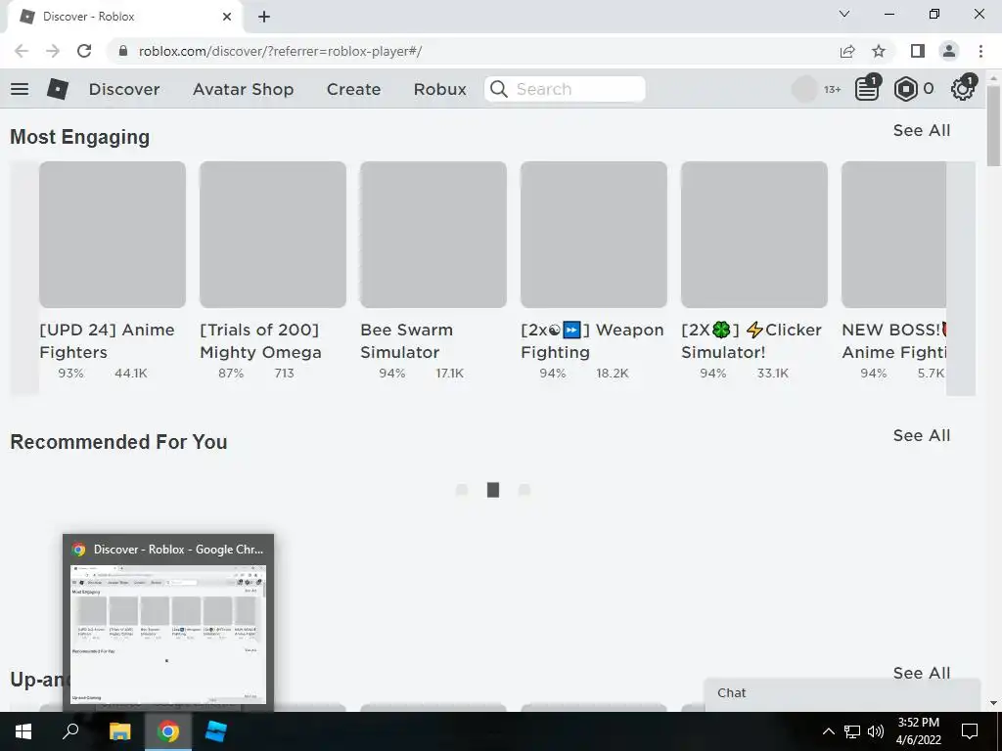Open the network icon in system tray
This screenshot has width=1002, height=751.
852,731
